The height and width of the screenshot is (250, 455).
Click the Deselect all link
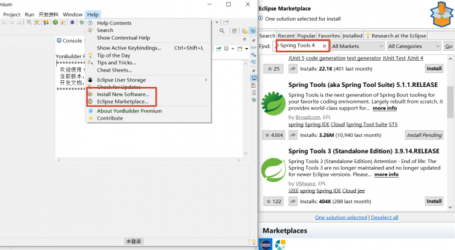coord(385,217)
